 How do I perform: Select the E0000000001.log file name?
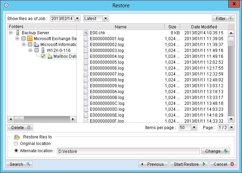pos(107,39)
